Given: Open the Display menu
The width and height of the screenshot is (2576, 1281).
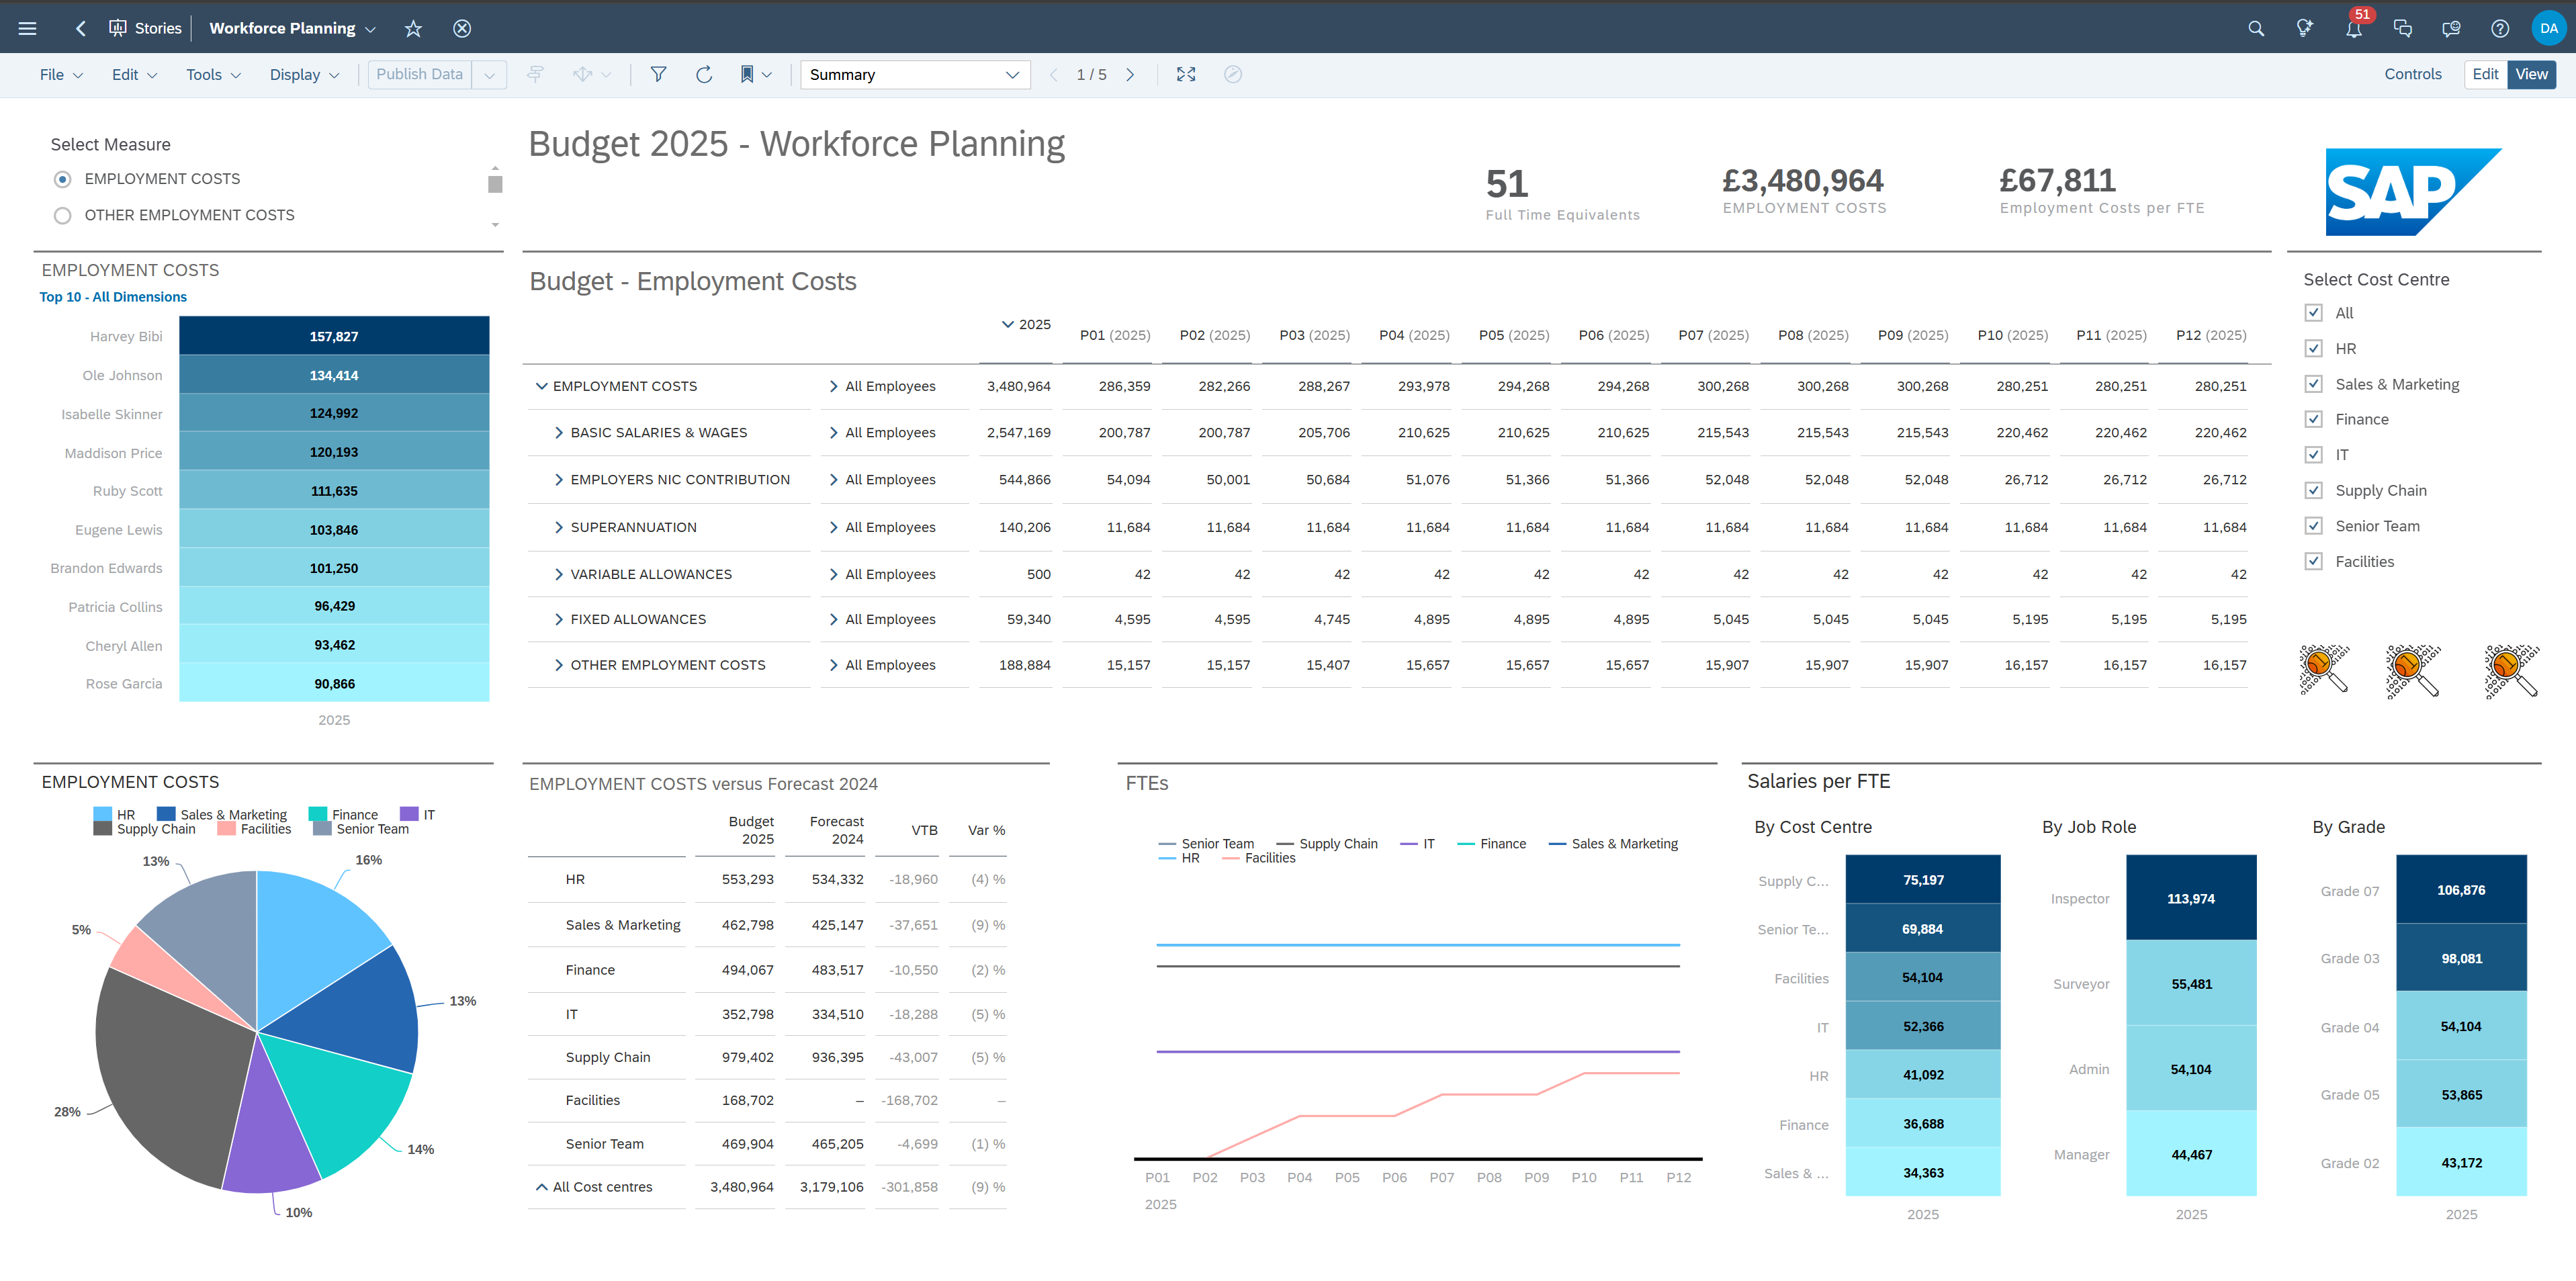Looking at the screenshot, I should pos(304,75).
